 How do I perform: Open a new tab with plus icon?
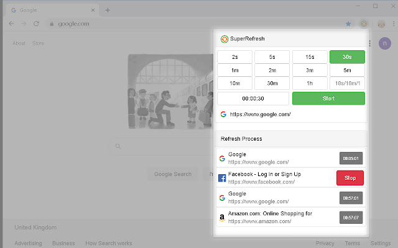(x=108, y=10)
